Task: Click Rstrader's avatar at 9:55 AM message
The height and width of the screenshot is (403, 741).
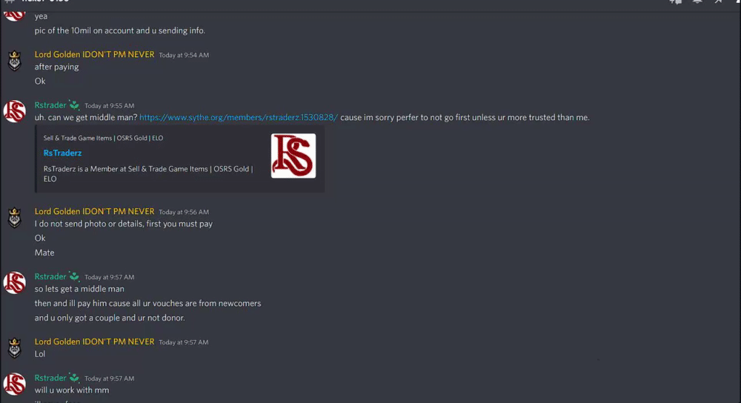Action: click(15, 111)
